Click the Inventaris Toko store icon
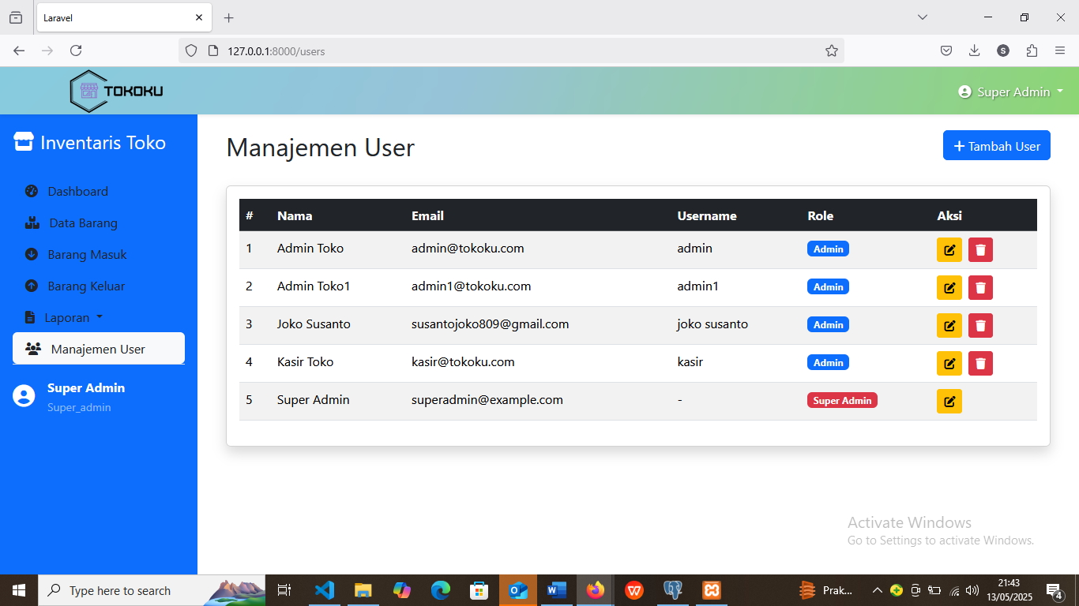 tap(24, 142)
